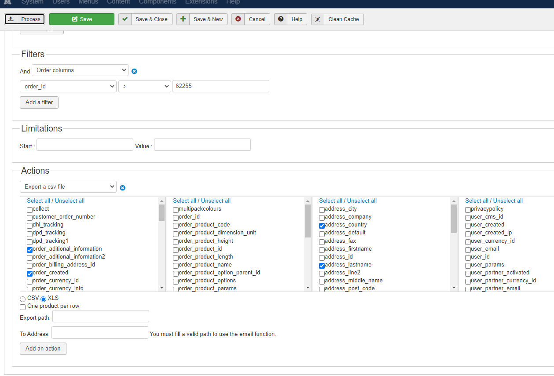Select the CSV radio button
This screenshot has height=376, width=554.
click(x=22, y=299)
